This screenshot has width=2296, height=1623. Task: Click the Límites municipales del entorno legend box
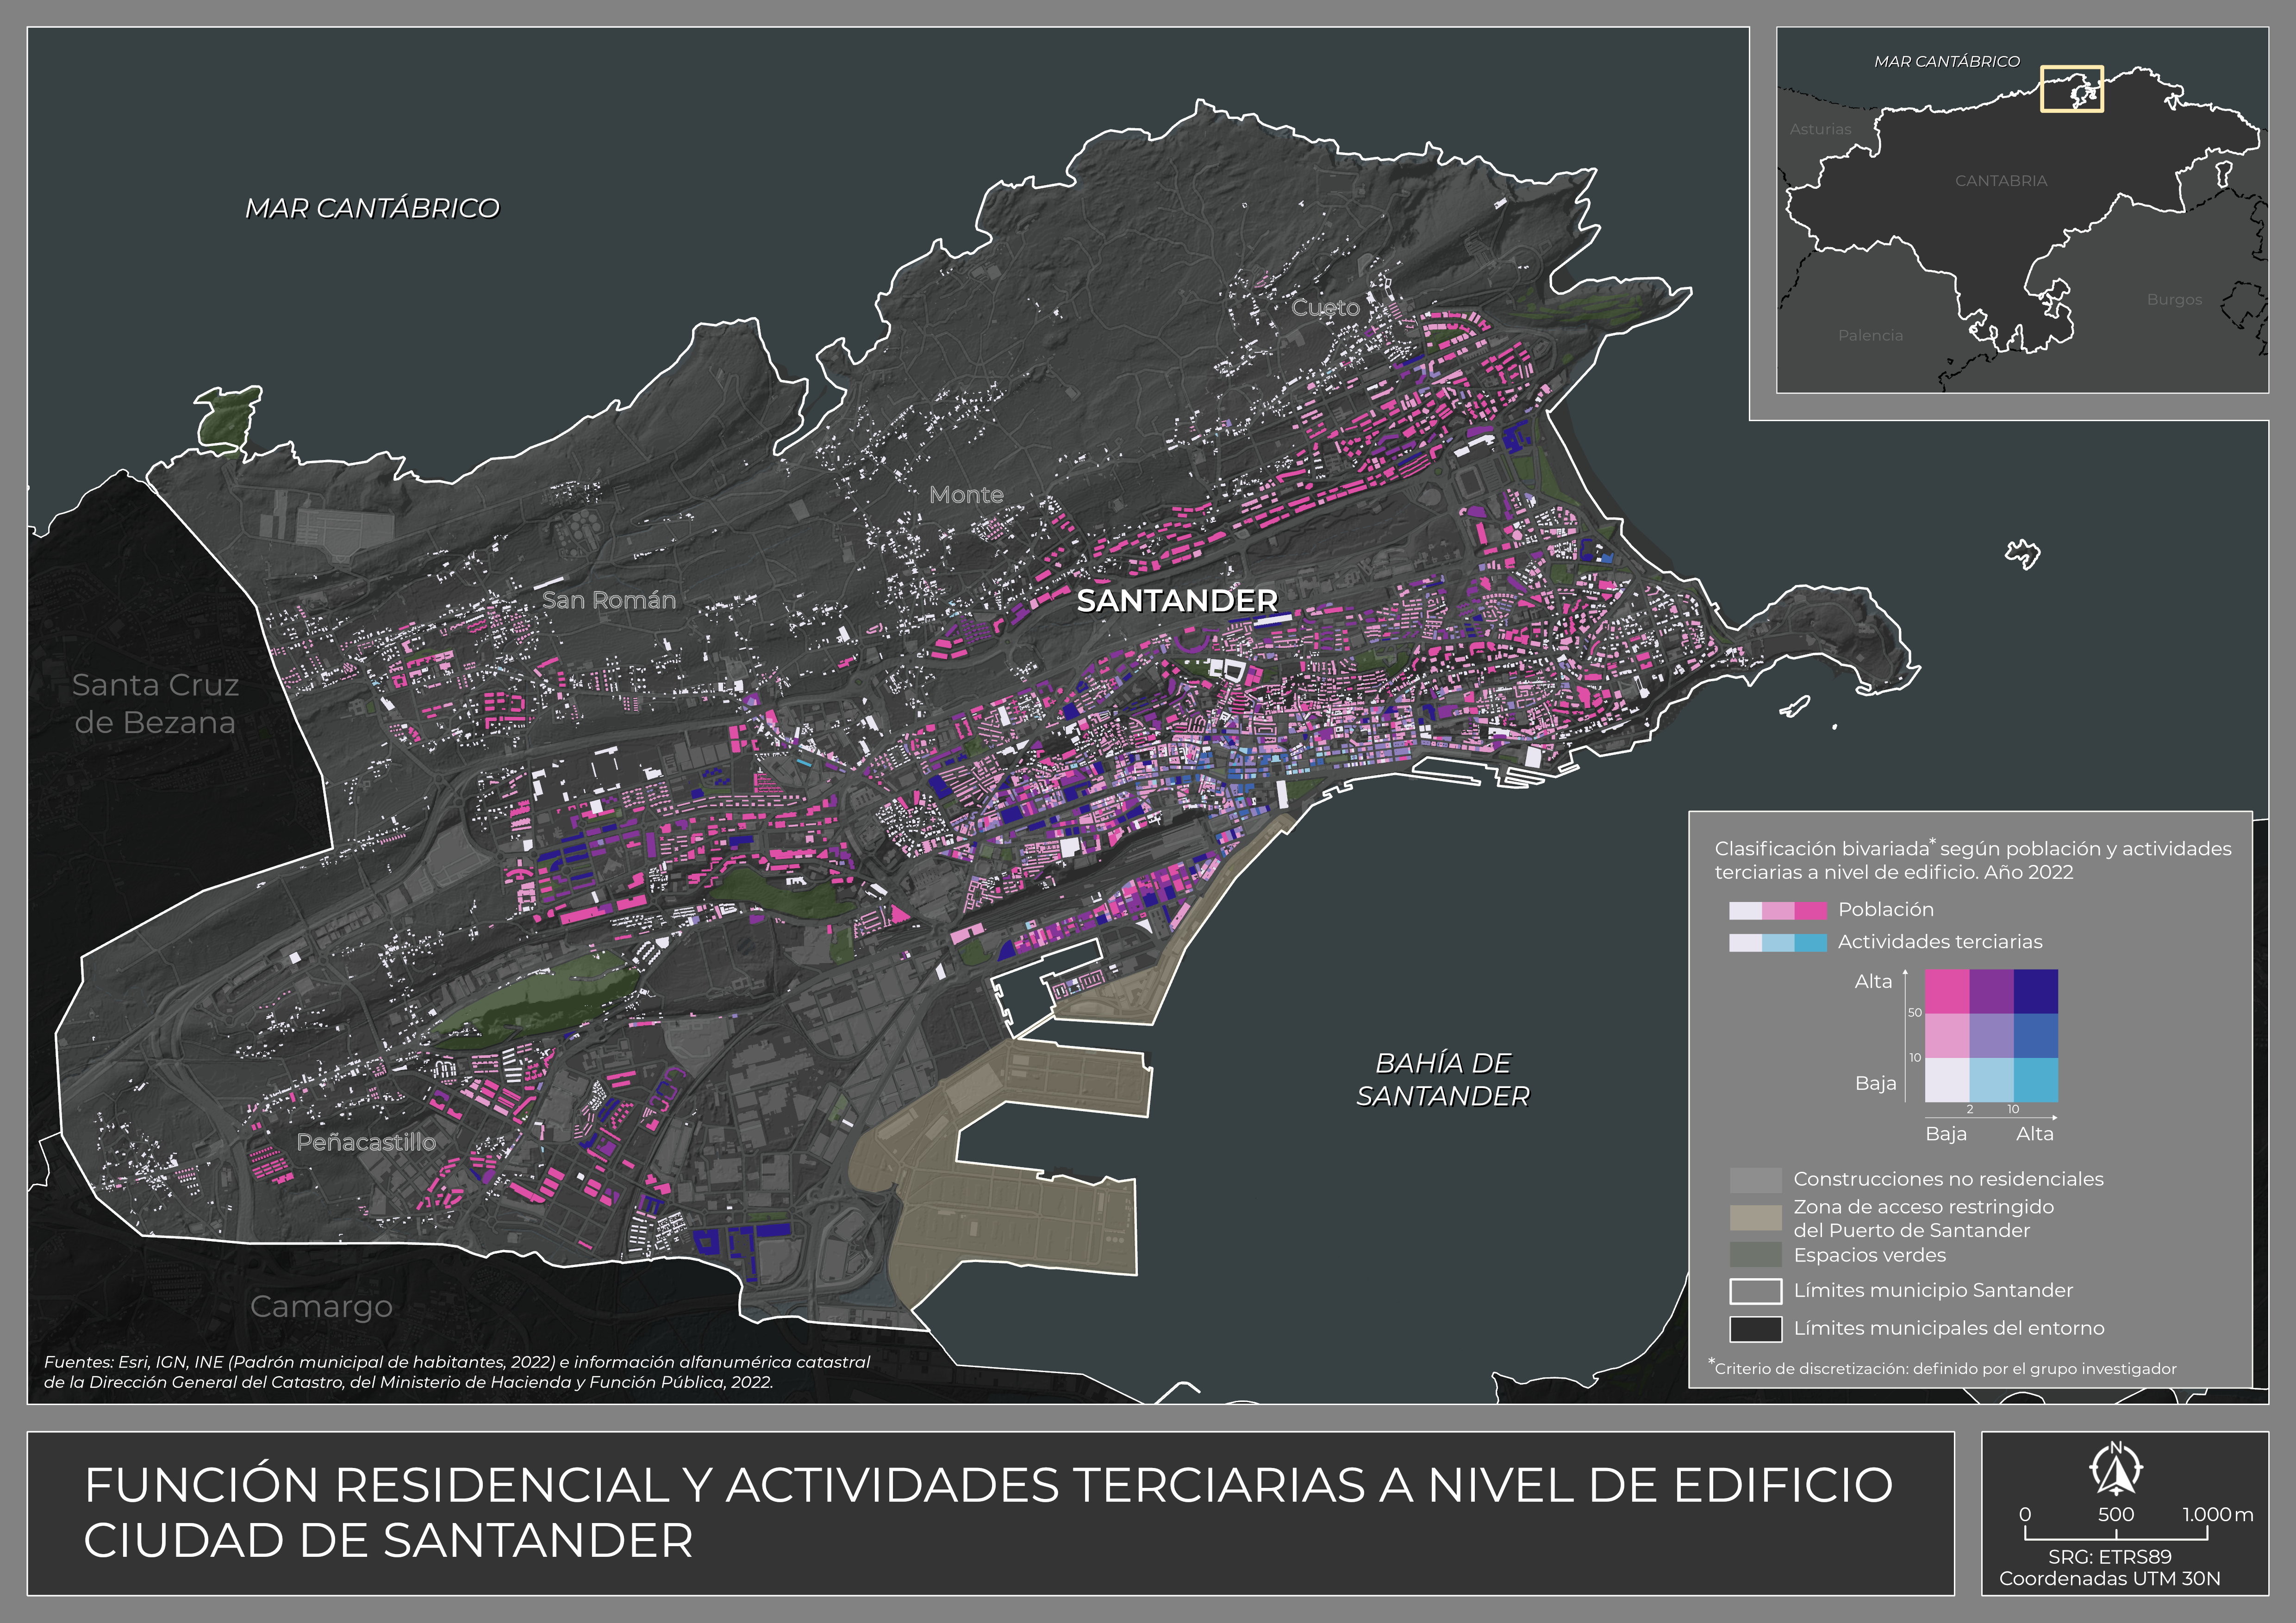[1755, 1329]
